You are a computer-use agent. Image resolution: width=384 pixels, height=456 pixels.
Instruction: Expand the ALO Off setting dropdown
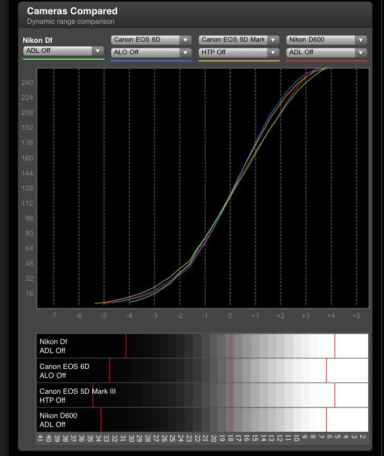[151, 53]
